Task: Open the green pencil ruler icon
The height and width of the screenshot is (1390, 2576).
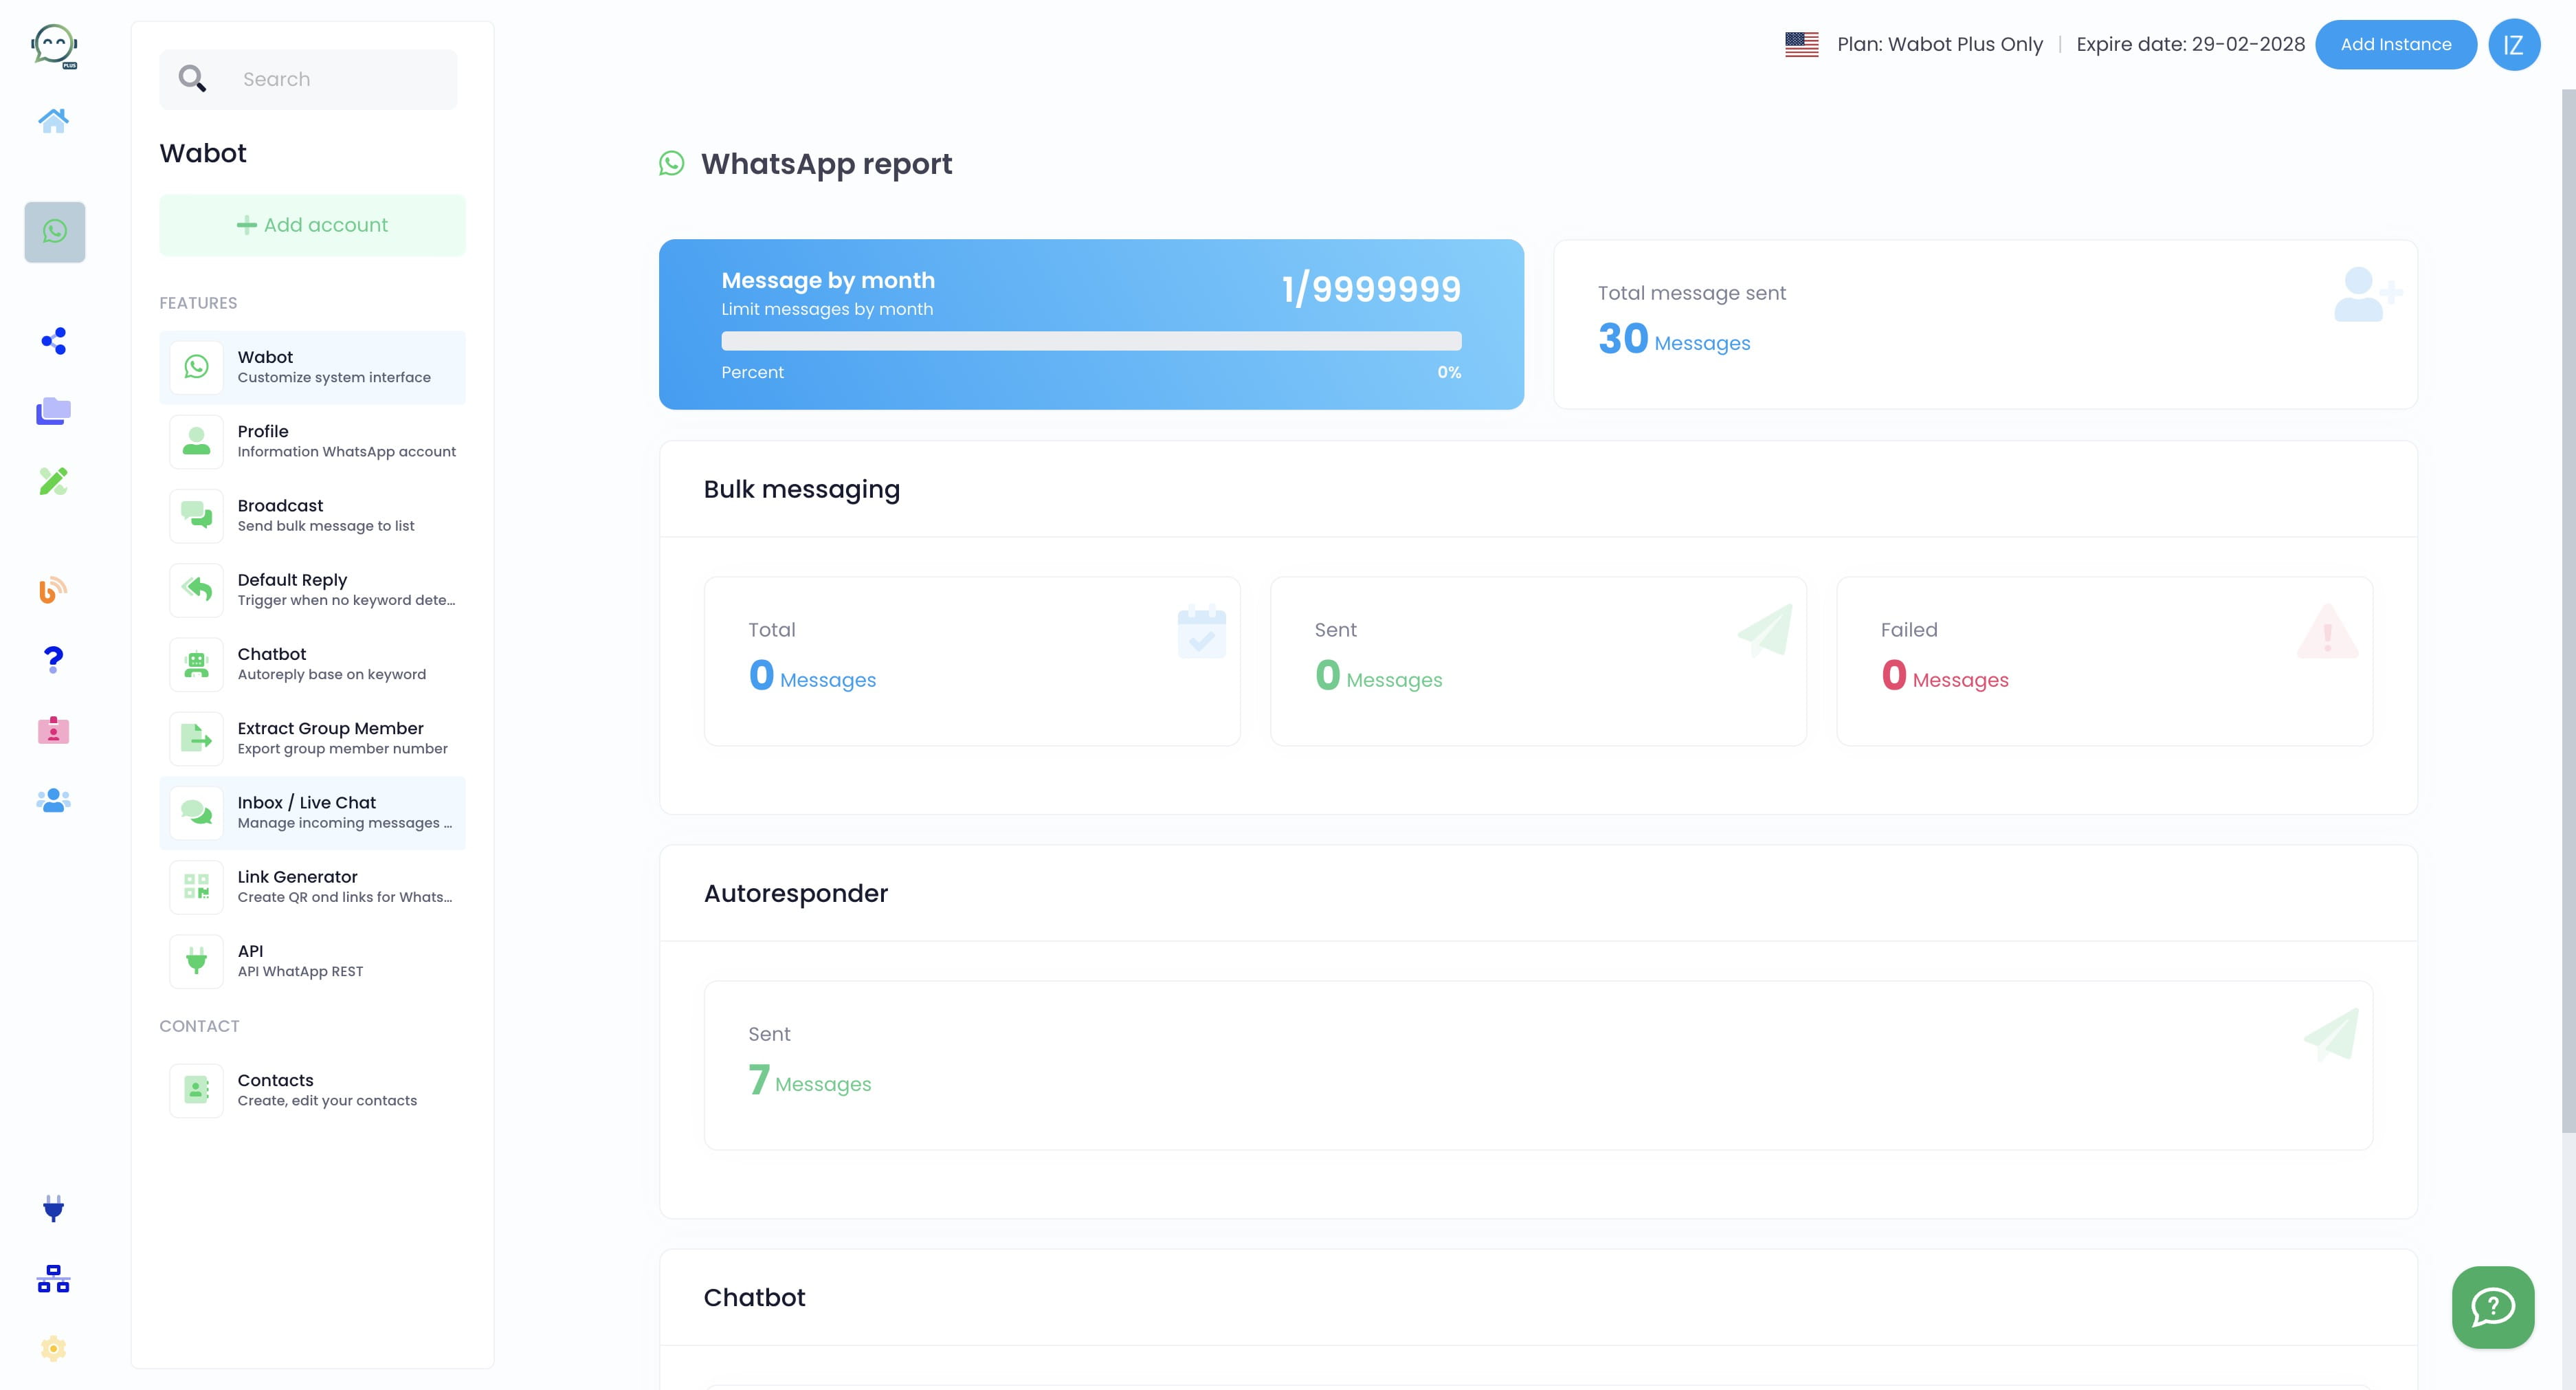Action: pos(54,481)
